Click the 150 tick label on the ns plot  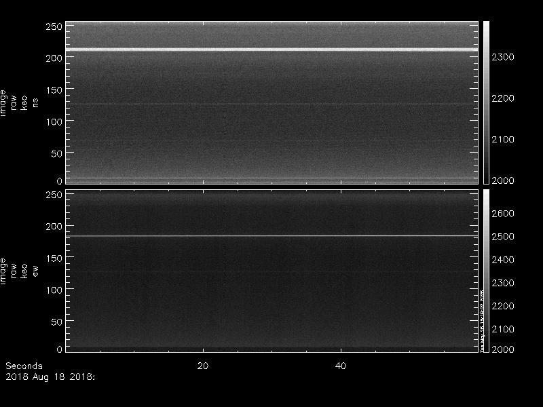coord(54,90)
